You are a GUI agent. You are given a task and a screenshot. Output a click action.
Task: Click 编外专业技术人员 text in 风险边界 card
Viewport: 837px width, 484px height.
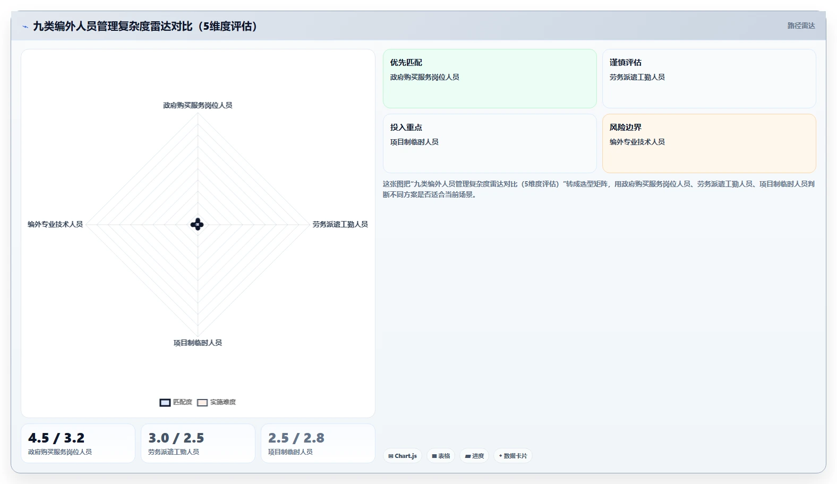tap(637, 142)
